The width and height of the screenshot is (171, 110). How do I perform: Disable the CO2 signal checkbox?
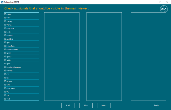(5, 85)
